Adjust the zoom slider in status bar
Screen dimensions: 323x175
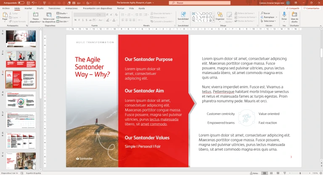(300, 173)
